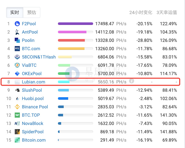Image resolution: width=185 pixels, height=148 pixels.
Task: Click the ViaBTC bitcoin logo icon
Action: tap(17, 65)
